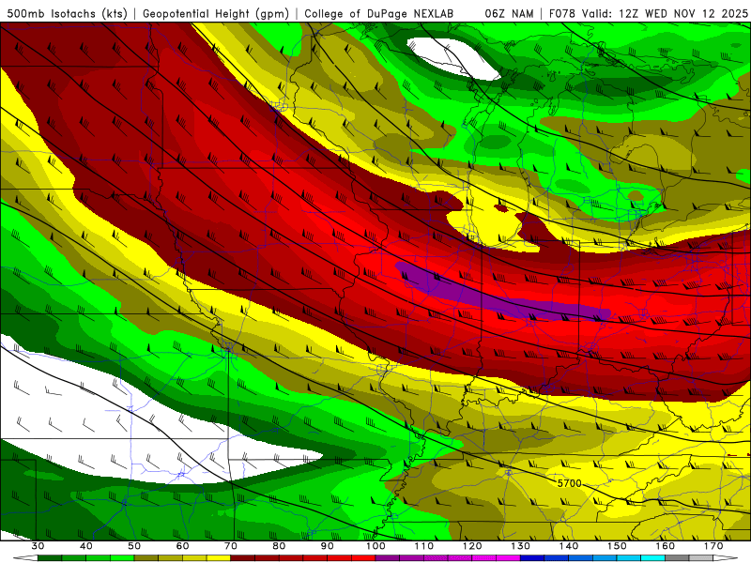751x563 pixels.
Task: Click the 60 label on the color scale
Action: [182, 546]
